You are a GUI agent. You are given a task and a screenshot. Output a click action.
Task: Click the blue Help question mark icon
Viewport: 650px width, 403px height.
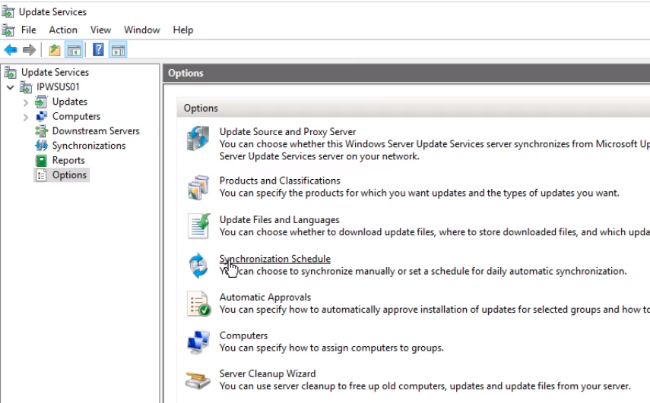click(x=98, y=50)
